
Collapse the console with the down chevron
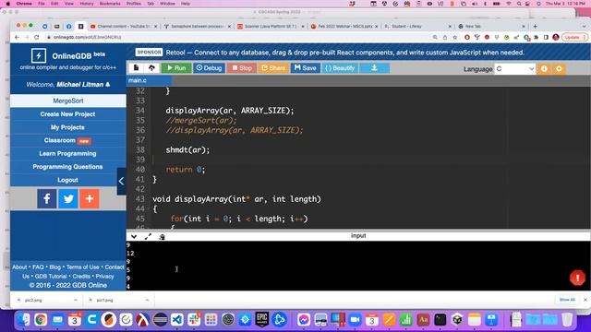(134, 236)
